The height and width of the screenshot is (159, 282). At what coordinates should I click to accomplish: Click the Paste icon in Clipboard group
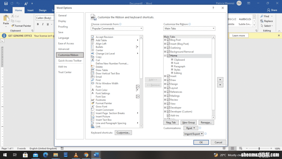(6, 18)
